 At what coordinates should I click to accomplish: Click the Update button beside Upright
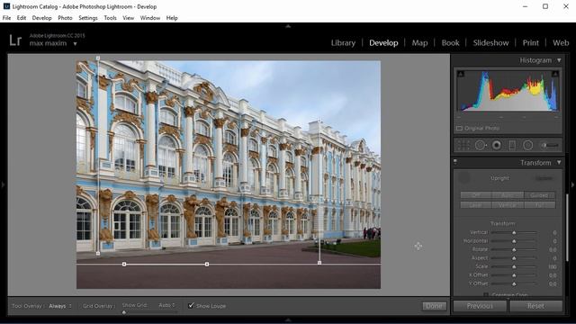(x=544, y=178)
